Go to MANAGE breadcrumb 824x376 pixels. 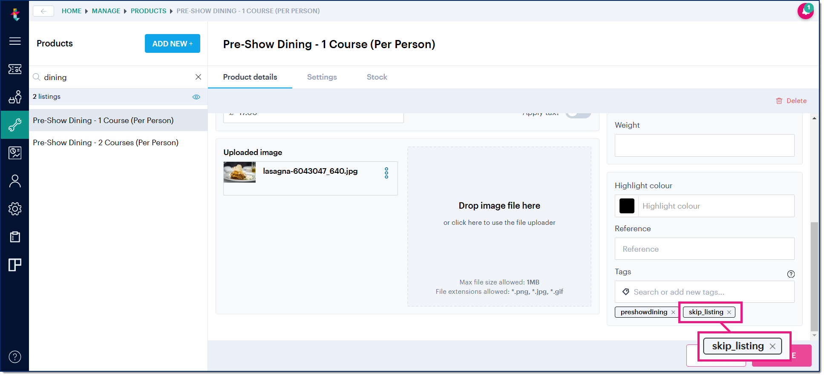point(106,11)
